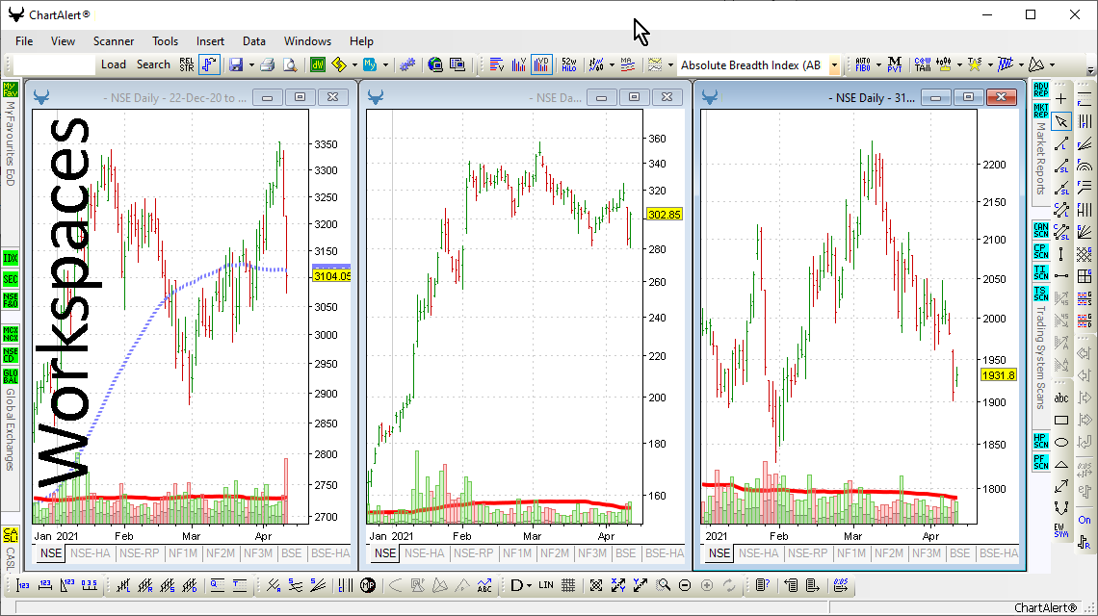Click the COW TAM toolbar icon
The height and width of the screenshot is (616, 1098).
(x=923, y=65)
